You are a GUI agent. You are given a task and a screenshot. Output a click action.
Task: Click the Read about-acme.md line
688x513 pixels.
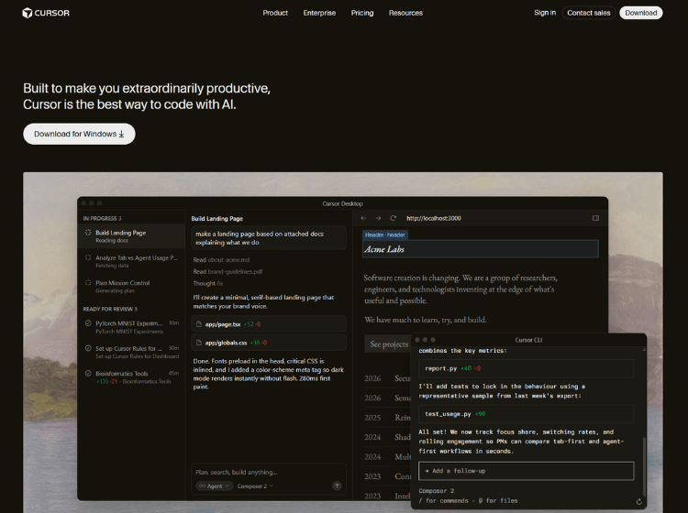(x=221, y=260)
